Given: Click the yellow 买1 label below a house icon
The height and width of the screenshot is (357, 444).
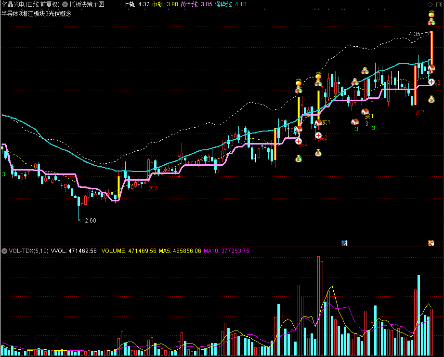Looking at the screenshot, I should click(x=369, y=117).
